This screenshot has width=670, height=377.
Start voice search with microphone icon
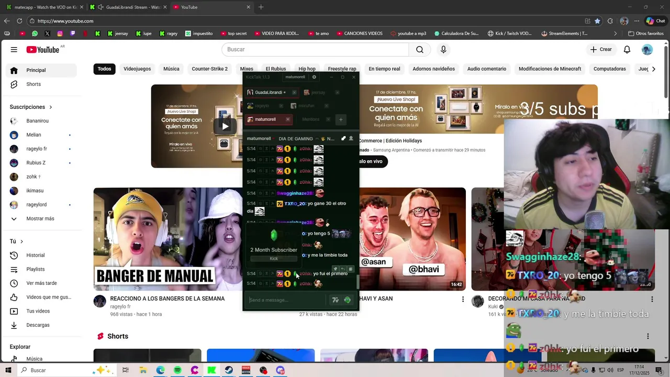[443, 49]
